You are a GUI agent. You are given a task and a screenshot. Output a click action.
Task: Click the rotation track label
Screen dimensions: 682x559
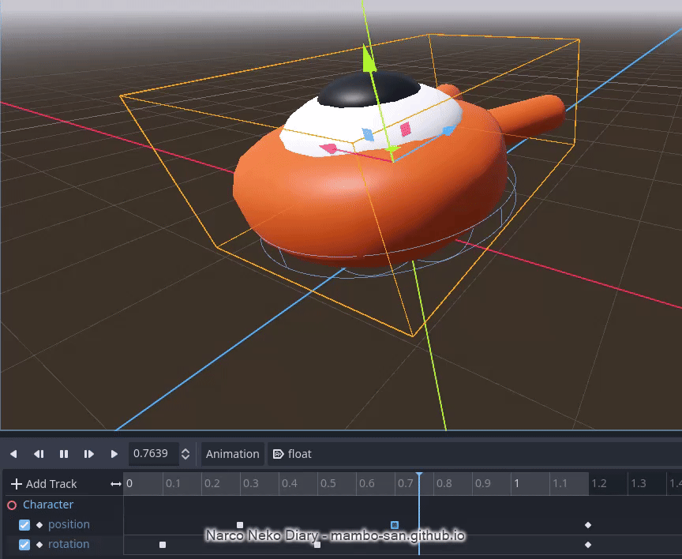point(69,545)
